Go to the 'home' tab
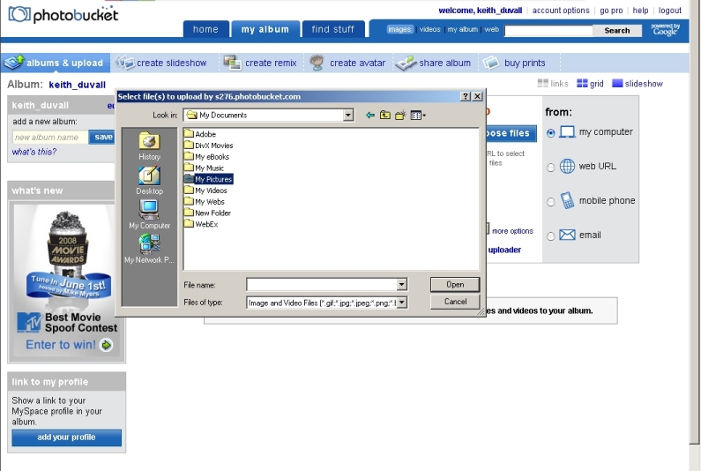 205,29
